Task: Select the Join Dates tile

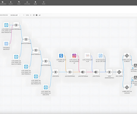Action: pyautogui.click(x=56, y=72)
